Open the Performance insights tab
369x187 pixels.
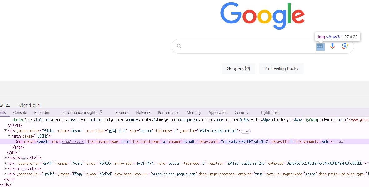[79, 113]
